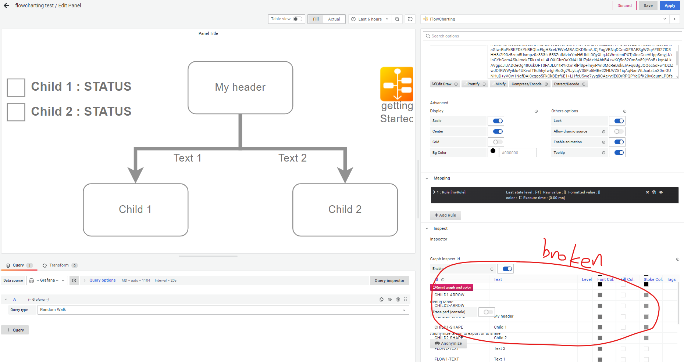
Task: Switch to the Transform tab
Action: click(x=60, y=265)
